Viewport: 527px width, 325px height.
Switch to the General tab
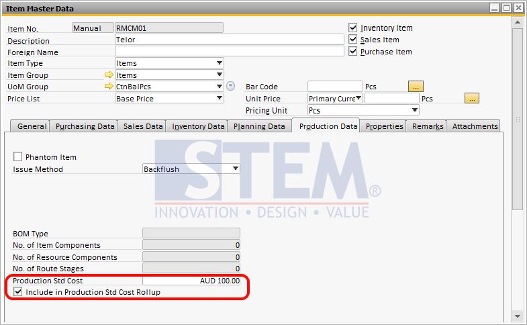[x=30, y=126]
